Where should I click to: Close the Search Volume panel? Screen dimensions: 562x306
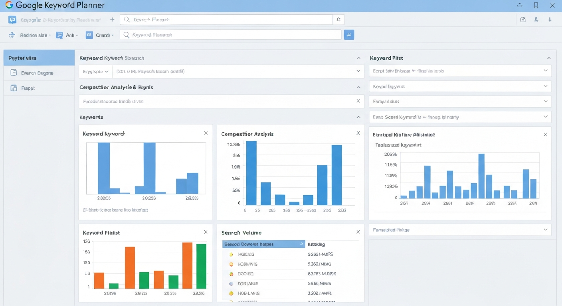pyautogui.click(x=358, y=232)
